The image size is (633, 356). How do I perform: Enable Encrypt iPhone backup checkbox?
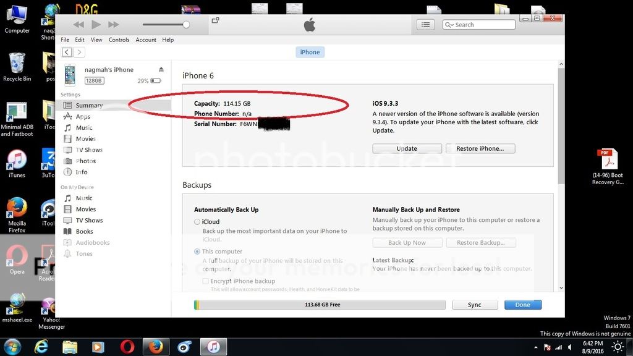tap(206, 281)
